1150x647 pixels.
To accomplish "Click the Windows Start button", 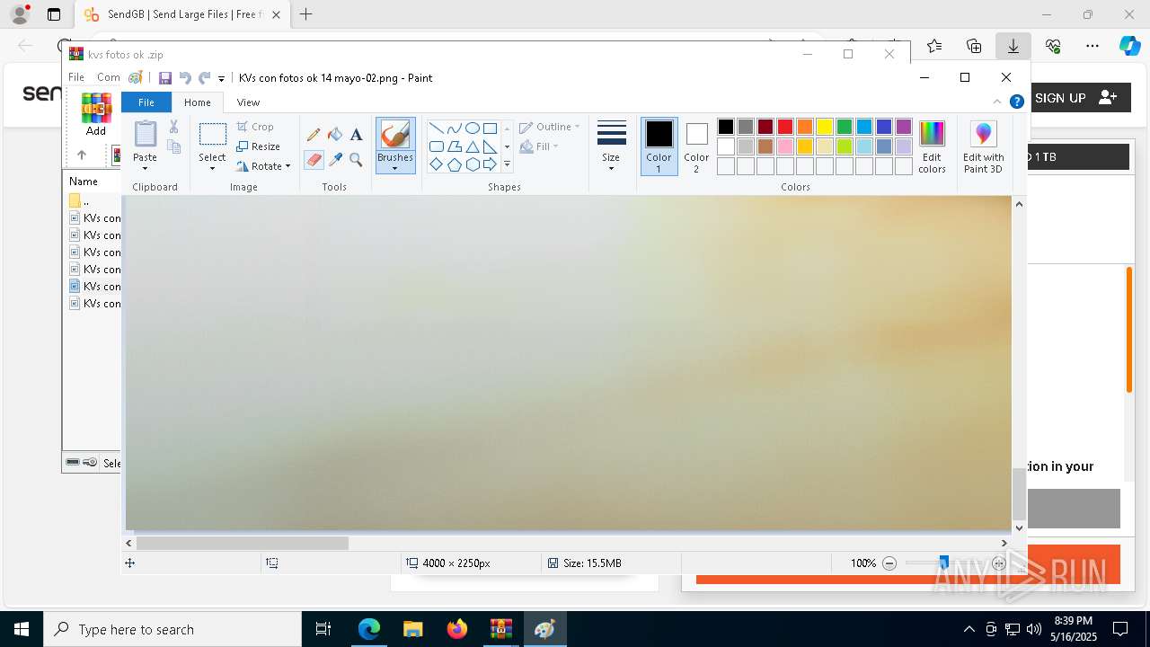I will [22, 629].
